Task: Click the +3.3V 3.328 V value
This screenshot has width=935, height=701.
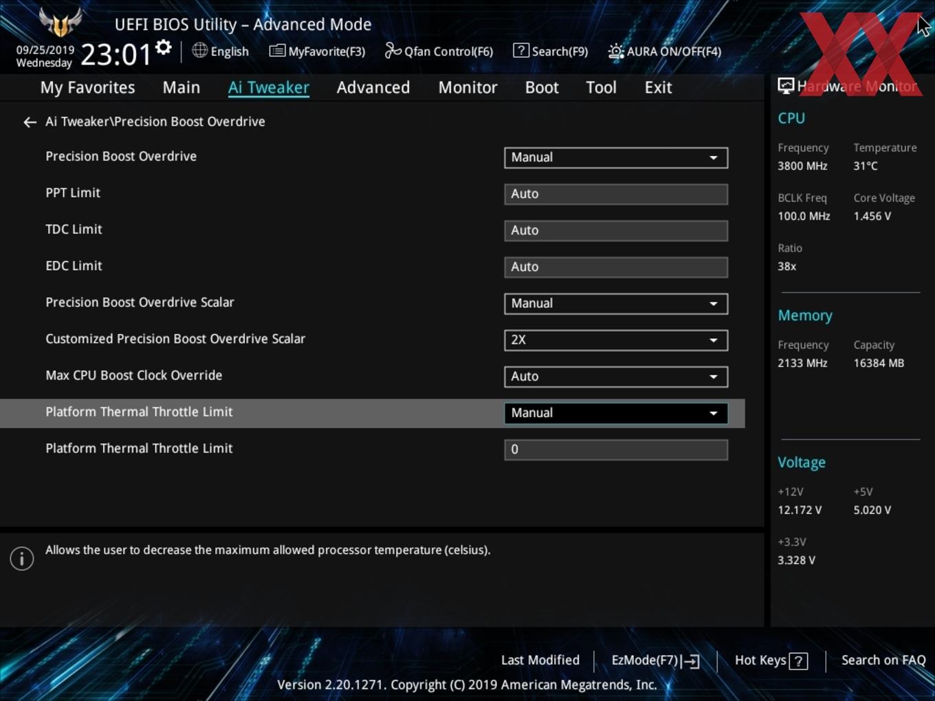Action: 796,560
